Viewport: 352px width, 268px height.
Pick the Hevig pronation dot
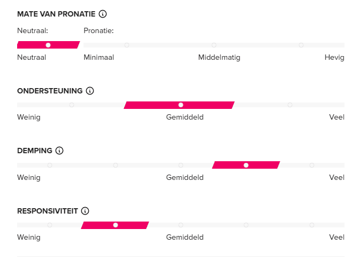pyautogui.click(x=301, y=45)
